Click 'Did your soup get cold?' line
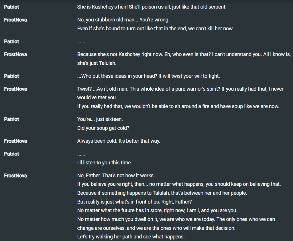 click(x=103, y=128)
